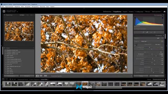The width and height of the screenshot is (168, 94).
Task: Click the Контрастность contrast slider handle
Action: pyautogui.click(x=156, y=56)
